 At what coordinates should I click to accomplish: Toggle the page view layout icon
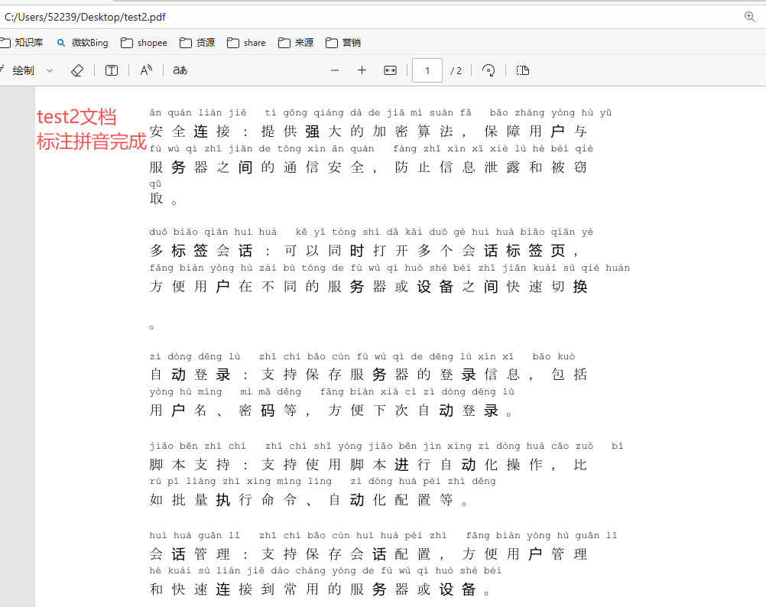[x=522, y=70]
